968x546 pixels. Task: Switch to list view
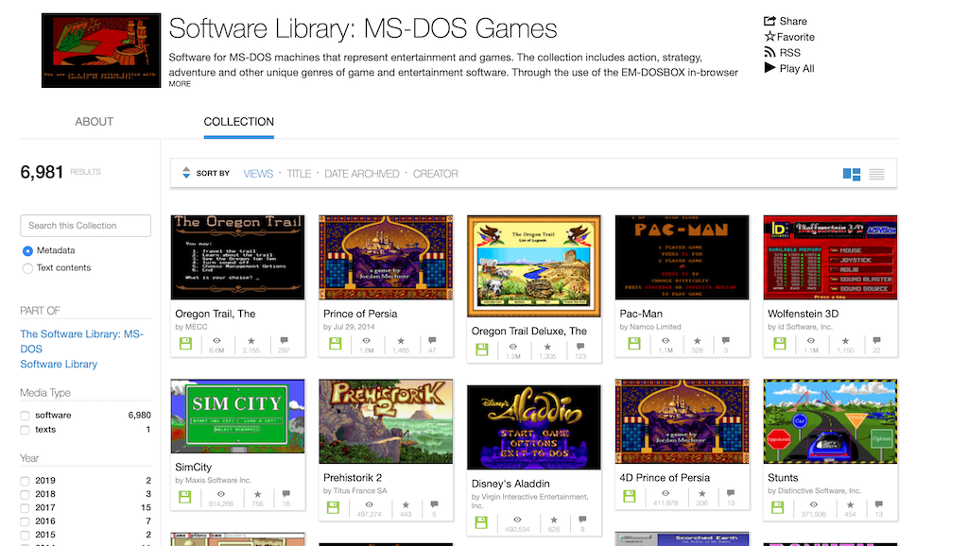[876, 174]
